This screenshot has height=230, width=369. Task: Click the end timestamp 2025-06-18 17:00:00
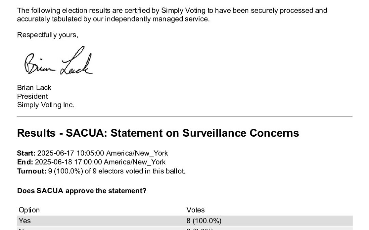pos(69,162)
